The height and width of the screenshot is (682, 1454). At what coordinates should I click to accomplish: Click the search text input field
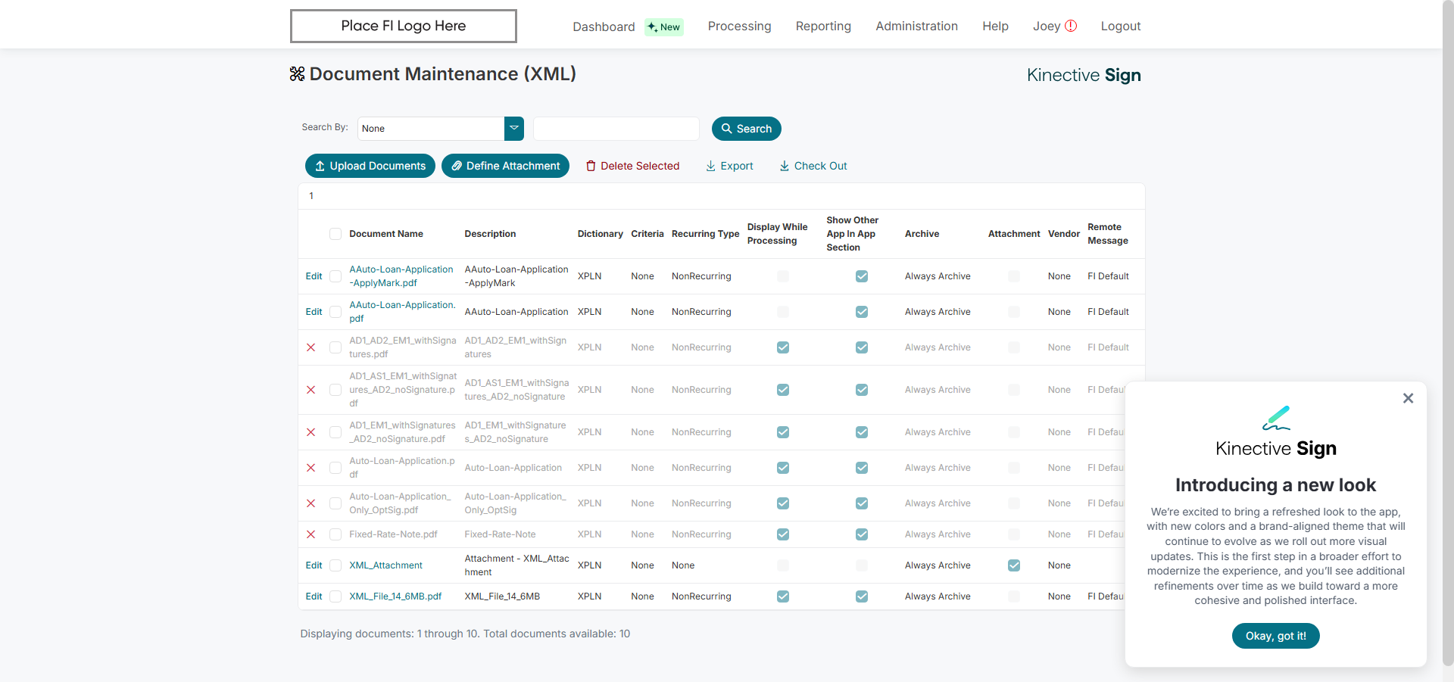pyautogui.click(x=616, y=129)
